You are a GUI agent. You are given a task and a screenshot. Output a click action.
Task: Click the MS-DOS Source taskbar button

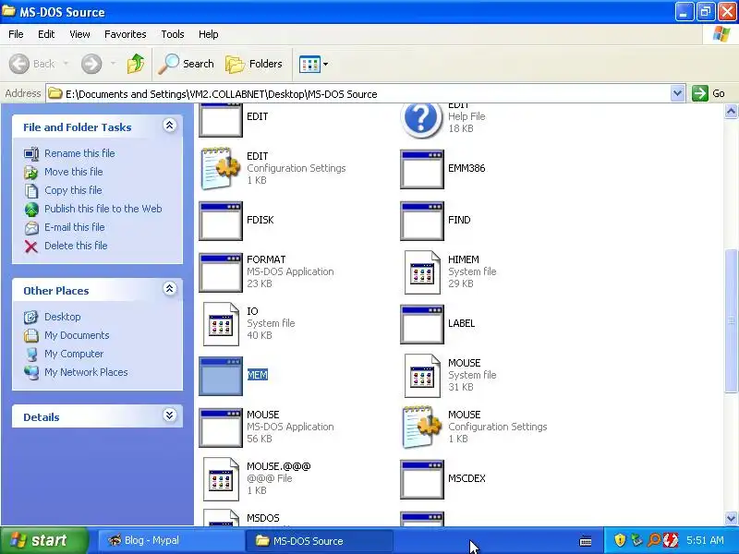319,540
